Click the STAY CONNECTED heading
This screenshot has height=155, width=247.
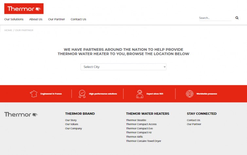202,113
